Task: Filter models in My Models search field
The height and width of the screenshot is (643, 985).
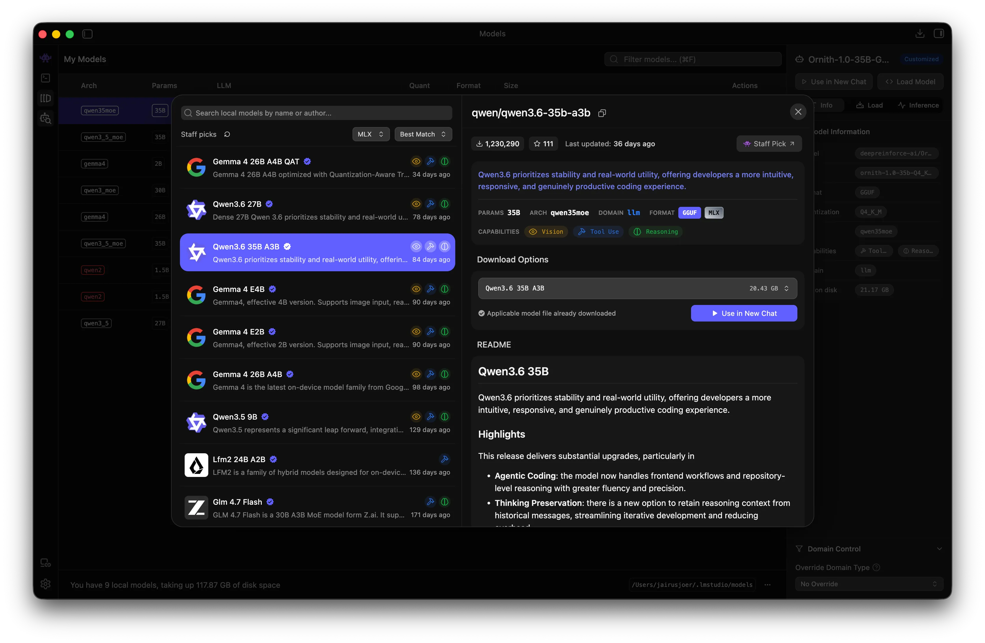Action: click(693, 59)
